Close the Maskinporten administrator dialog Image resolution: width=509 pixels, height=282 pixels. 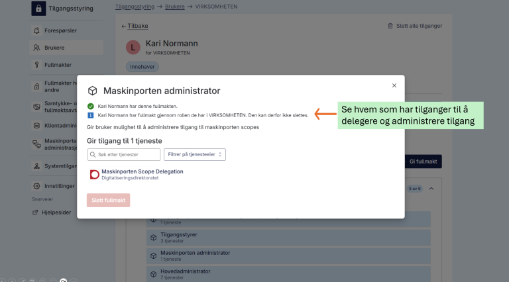click(394, 85)
